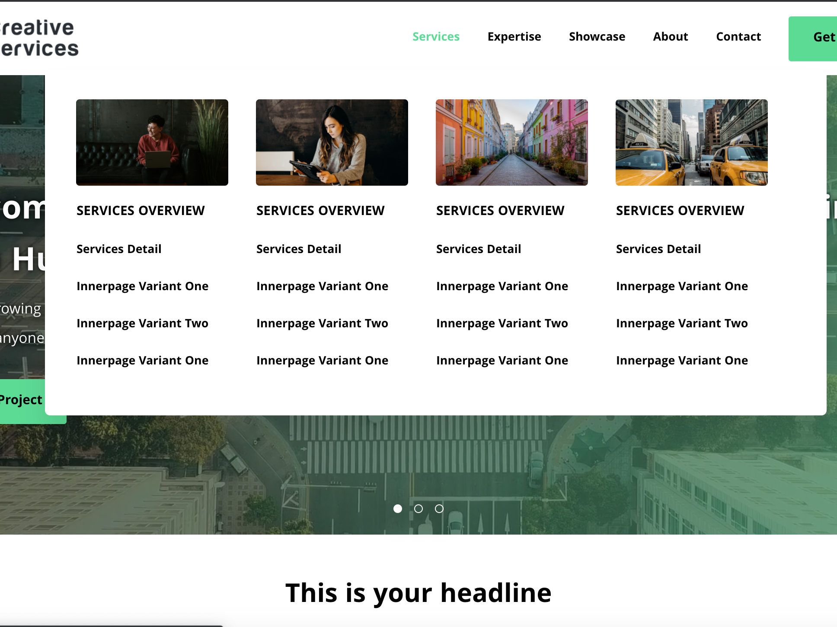Click the woman with tablet thumbnail

pos(332,142)
